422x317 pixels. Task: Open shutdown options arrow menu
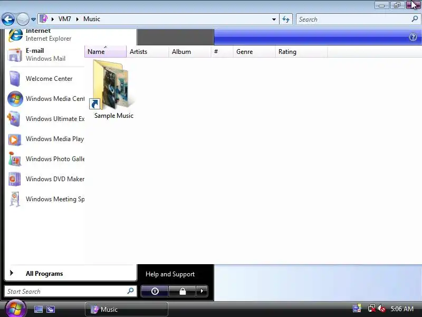tap(202, 291)
